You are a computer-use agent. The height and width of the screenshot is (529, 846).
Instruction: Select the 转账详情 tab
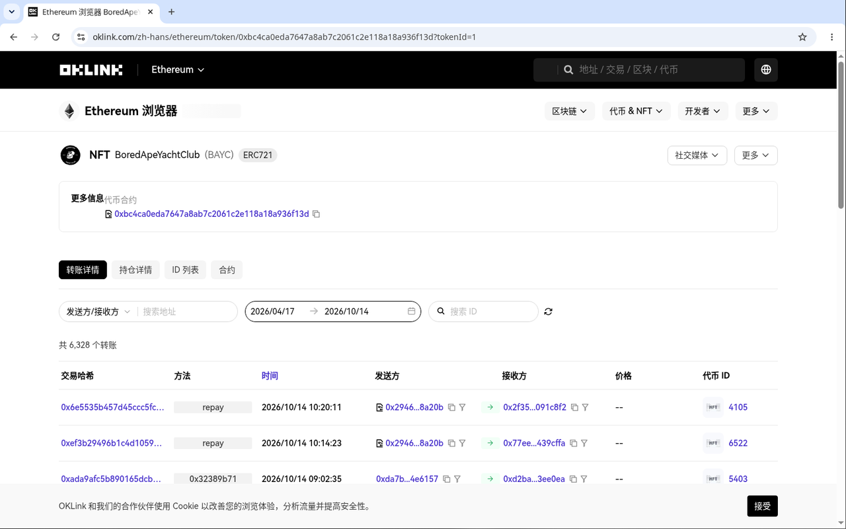point(83,270)
